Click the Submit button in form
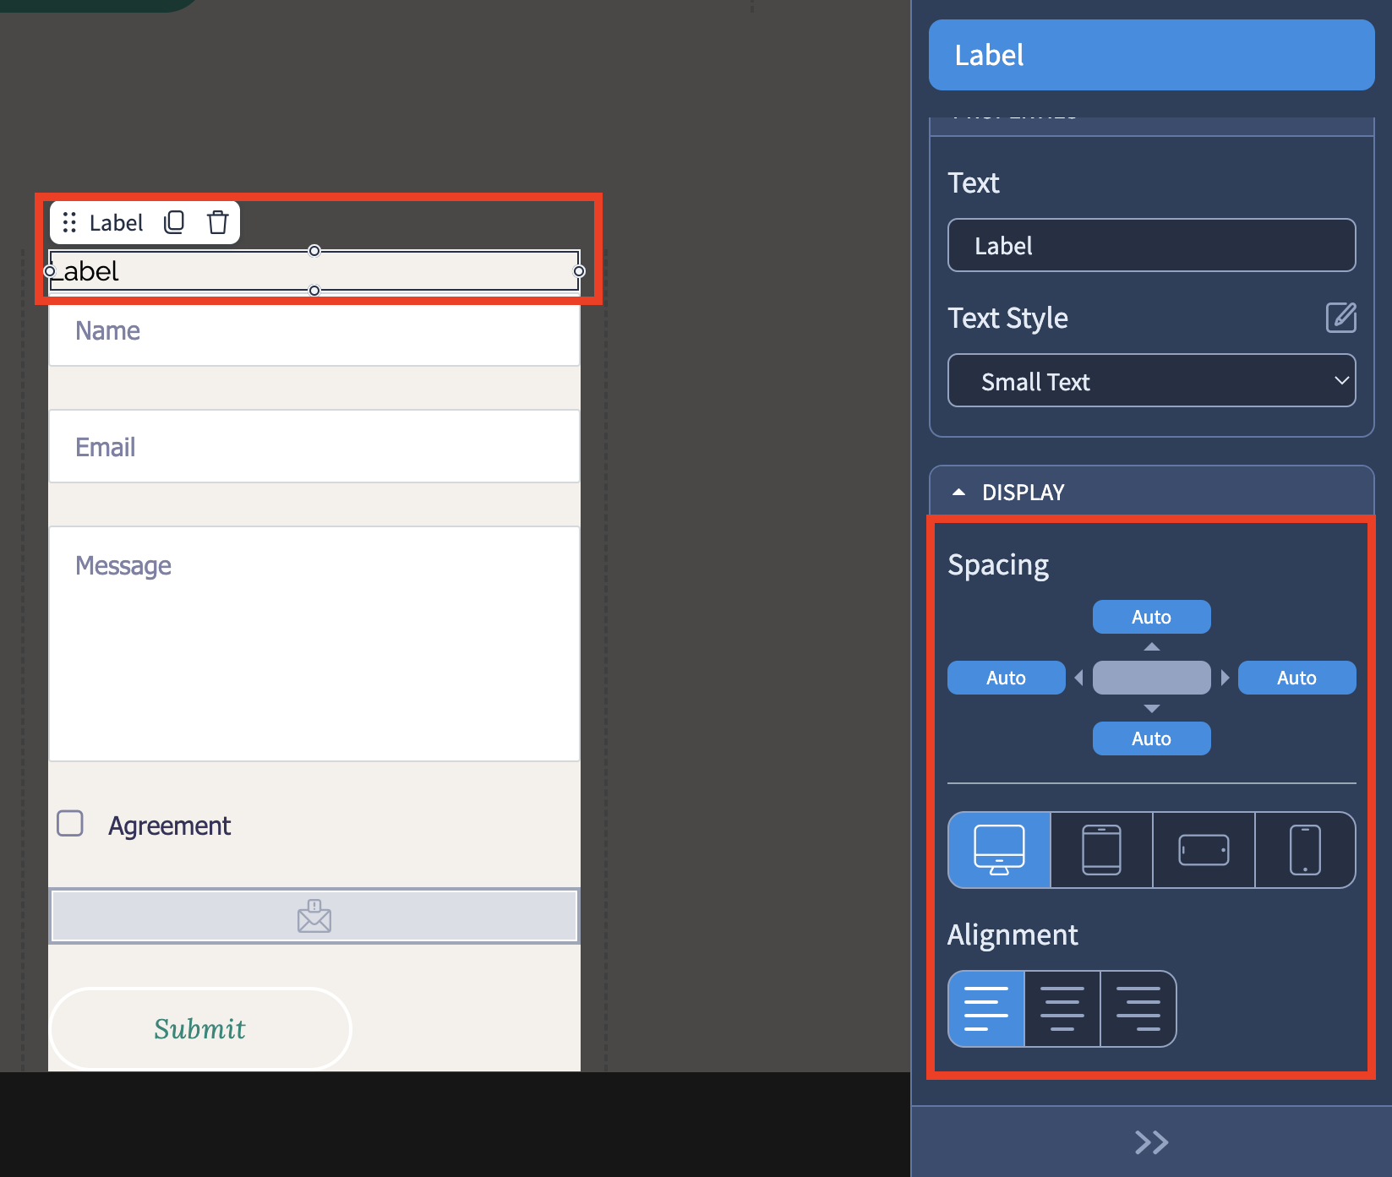 coord(200,1028)
